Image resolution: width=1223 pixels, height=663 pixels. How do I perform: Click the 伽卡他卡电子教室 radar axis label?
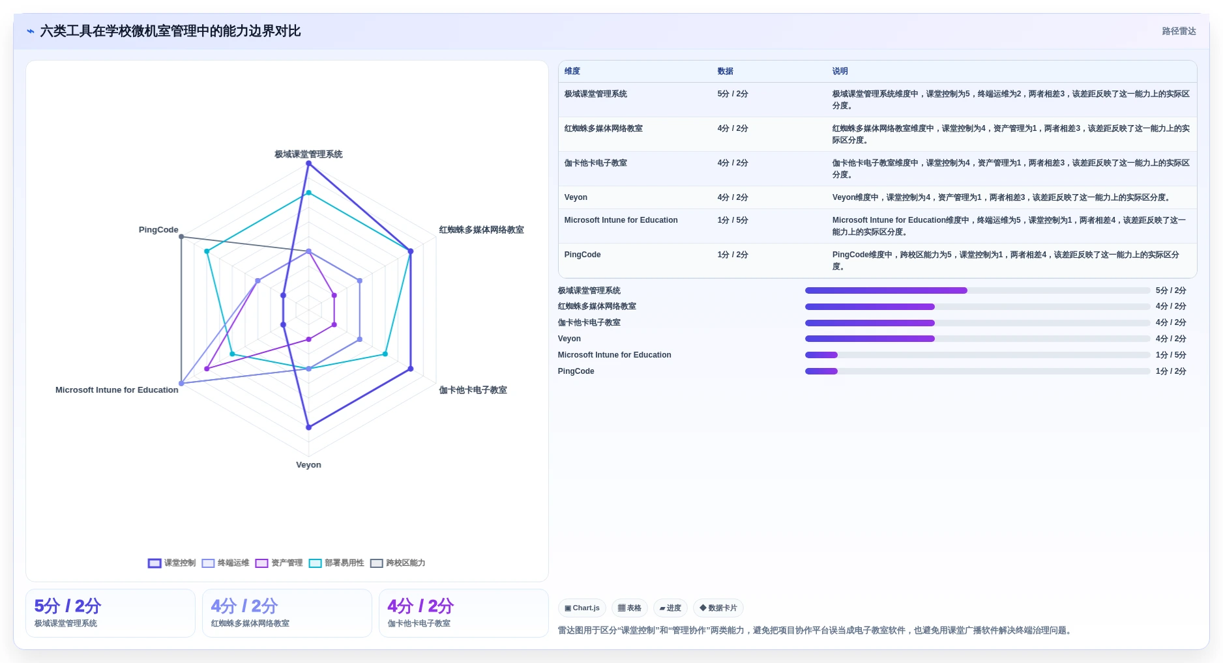[x=473, y=390]
